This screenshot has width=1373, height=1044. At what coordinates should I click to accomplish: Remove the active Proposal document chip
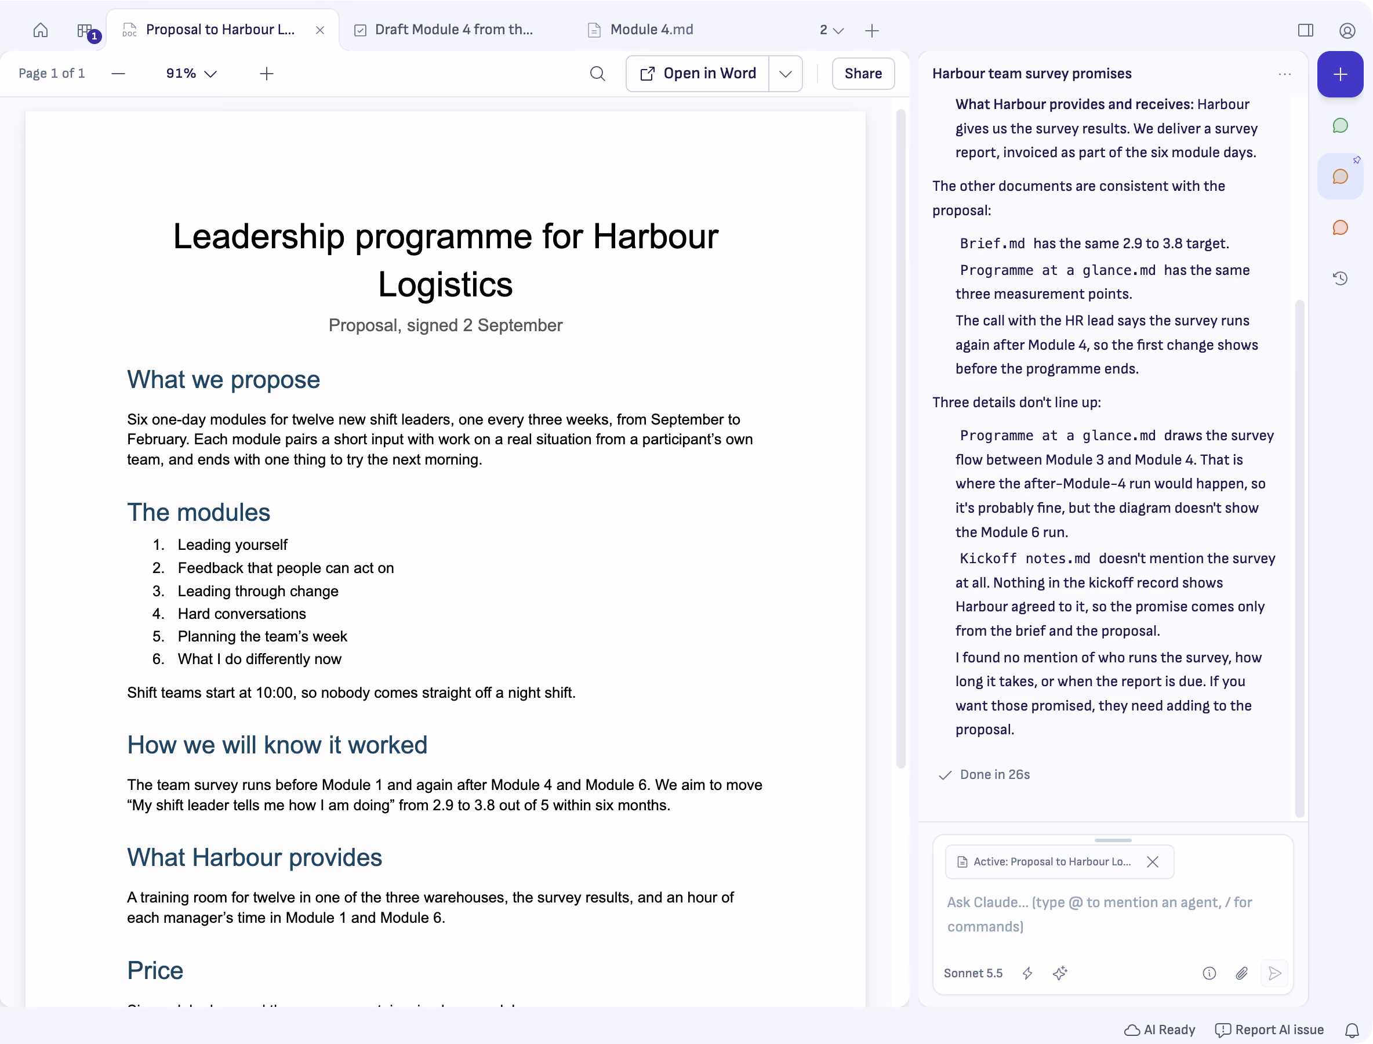tap(1153, 862)
